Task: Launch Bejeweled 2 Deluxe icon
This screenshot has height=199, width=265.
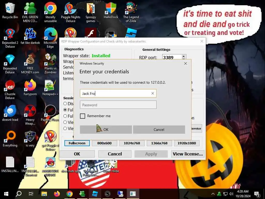Action: pyautogui.click(x=10, y=38)
